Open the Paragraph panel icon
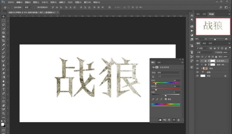The width and height of the screenshot is (232, 134). pos(192,20)
